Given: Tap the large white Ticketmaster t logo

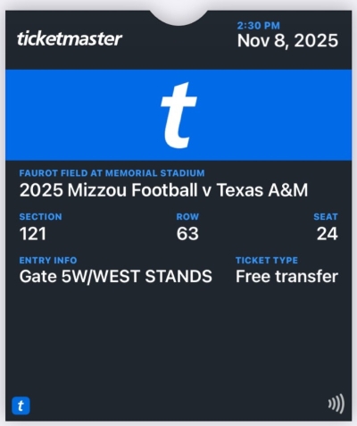Looking at the screenshot, I should [178, 115].
